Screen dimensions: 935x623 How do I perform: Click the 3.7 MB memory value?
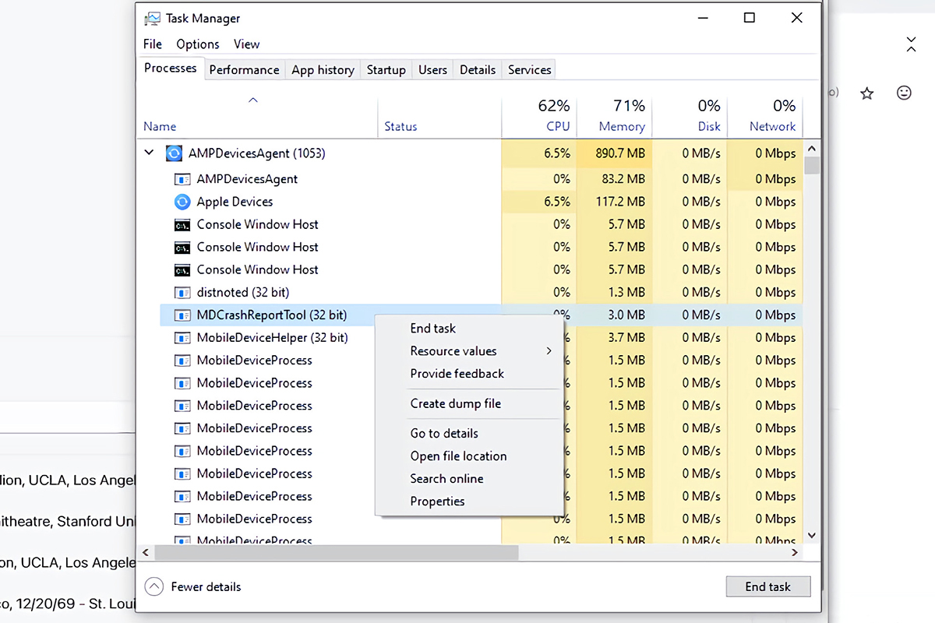point(626,338)
